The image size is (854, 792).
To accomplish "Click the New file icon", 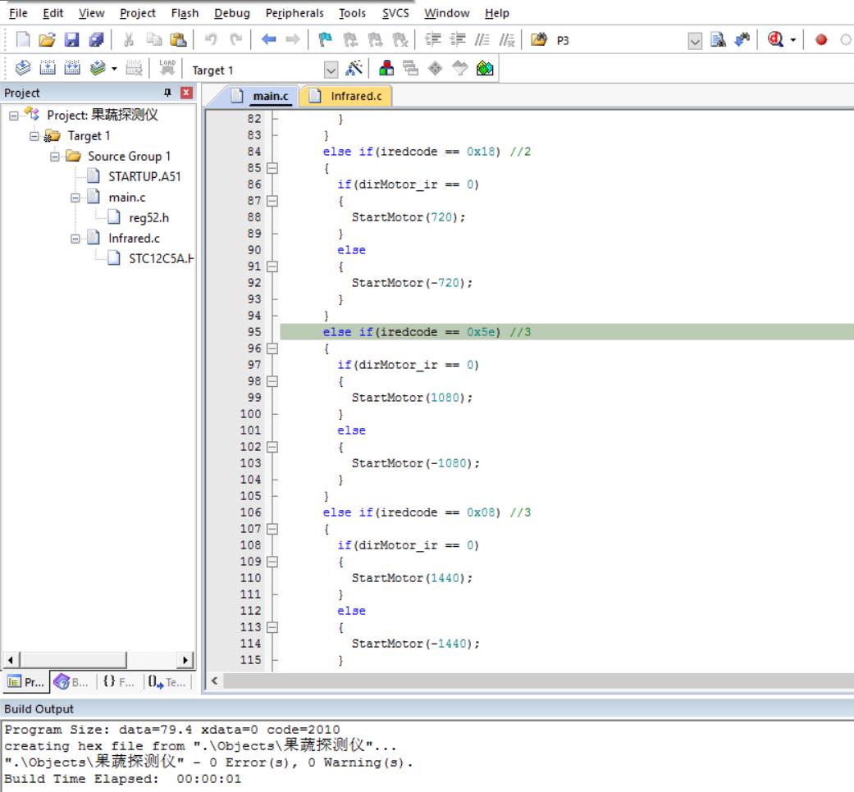I will tap(23, 39).
